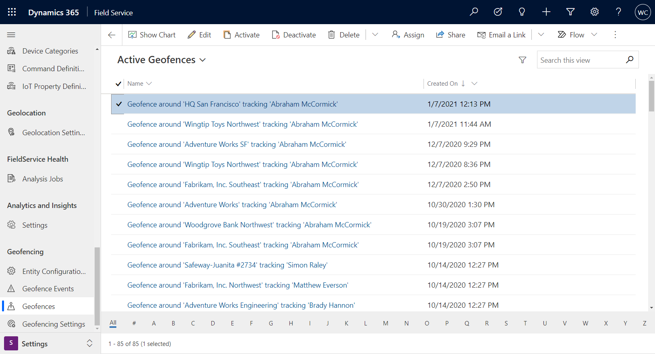The width and height of the screenshot is (655, 354).
Task: Click Assign in command bar
Action: pos(408,35)
